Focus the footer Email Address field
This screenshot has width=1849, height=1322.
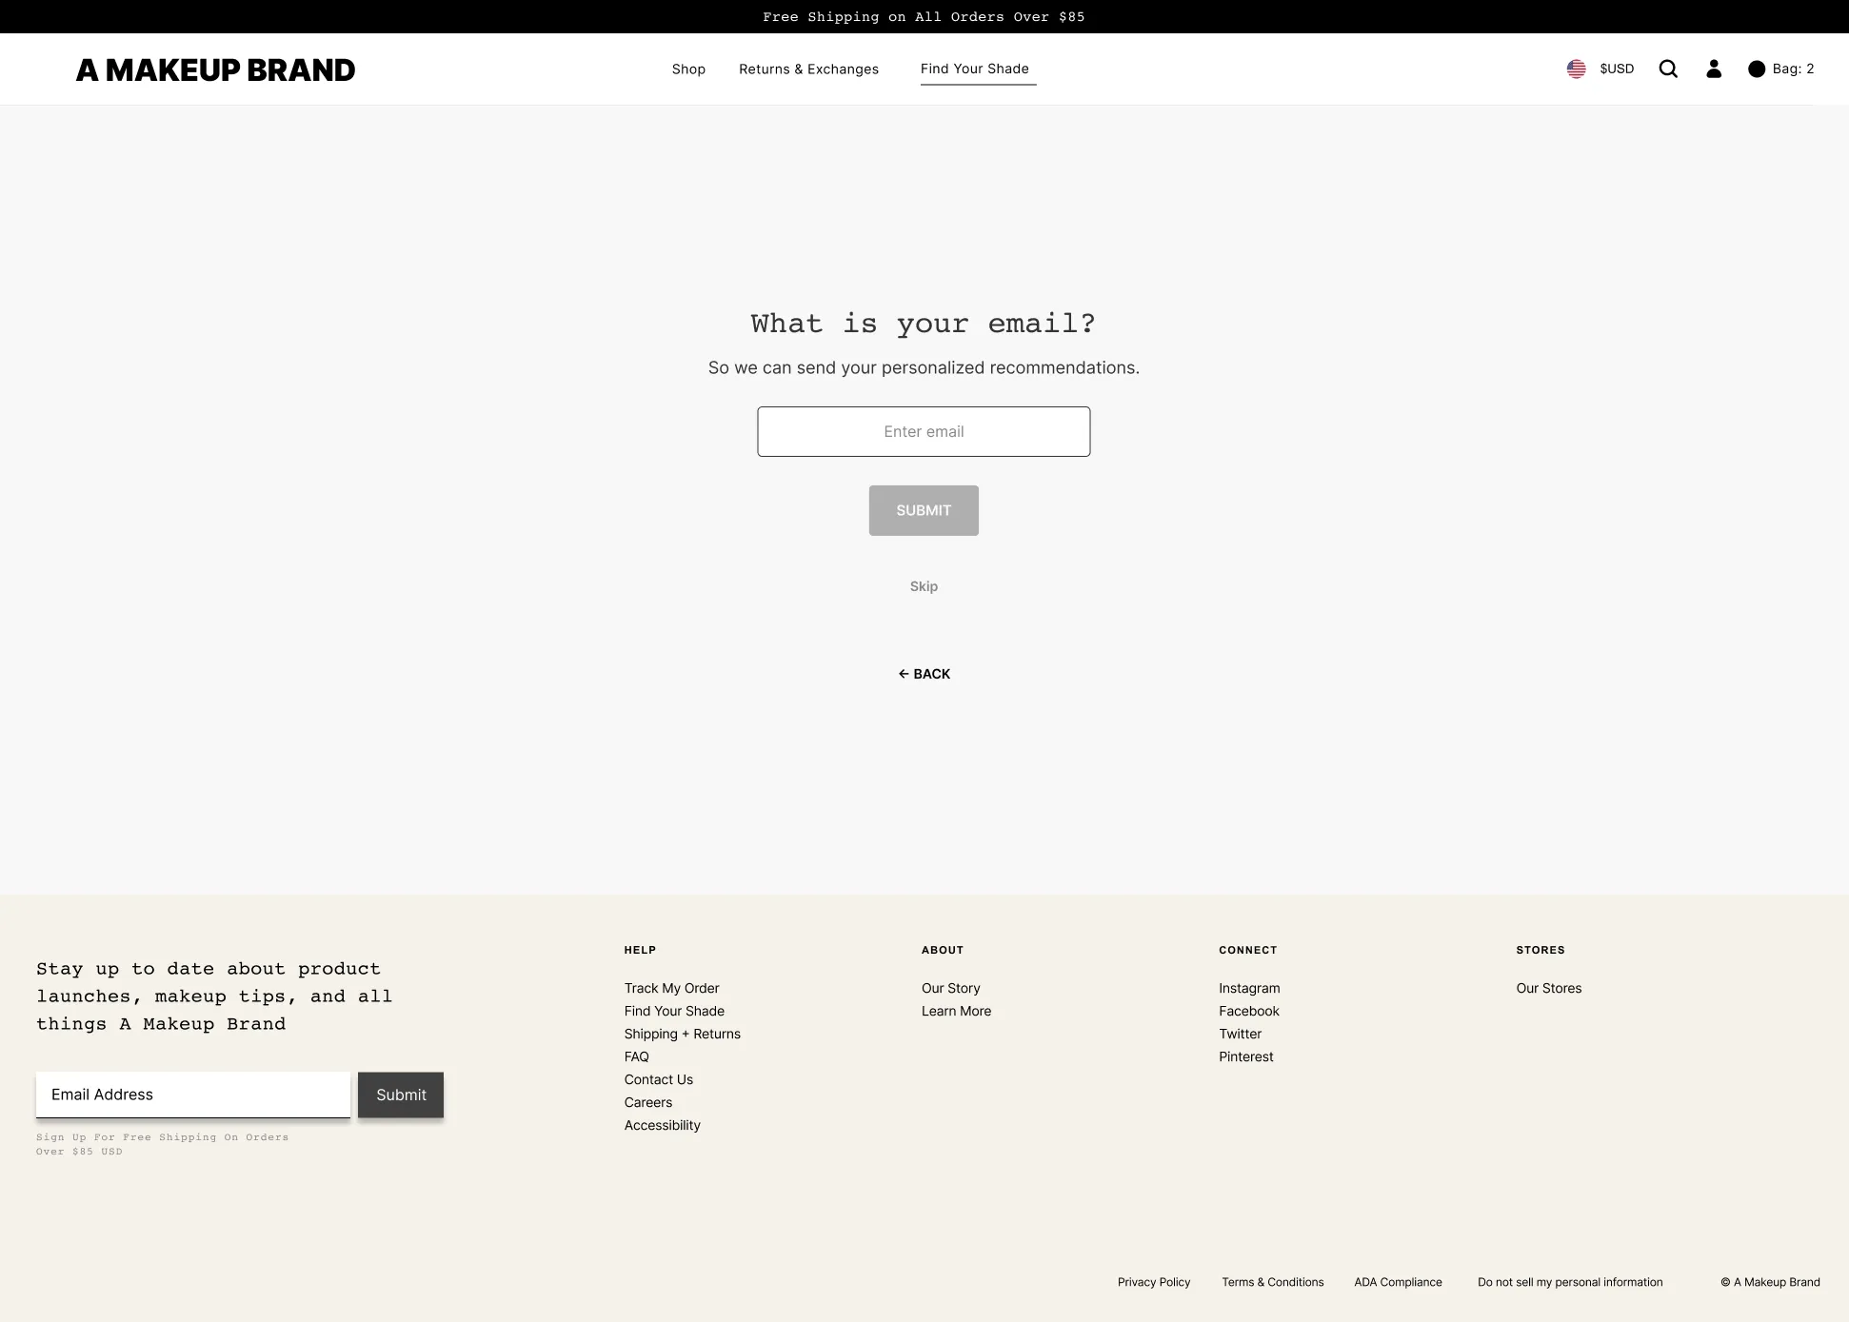pos(193,1095)
